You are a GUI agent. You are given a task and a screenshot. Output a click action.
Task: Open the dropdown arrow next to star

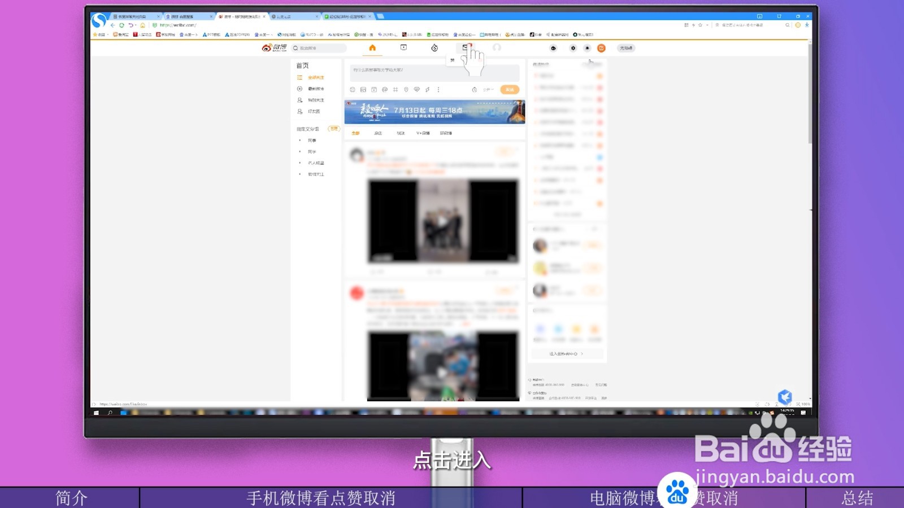707,25
